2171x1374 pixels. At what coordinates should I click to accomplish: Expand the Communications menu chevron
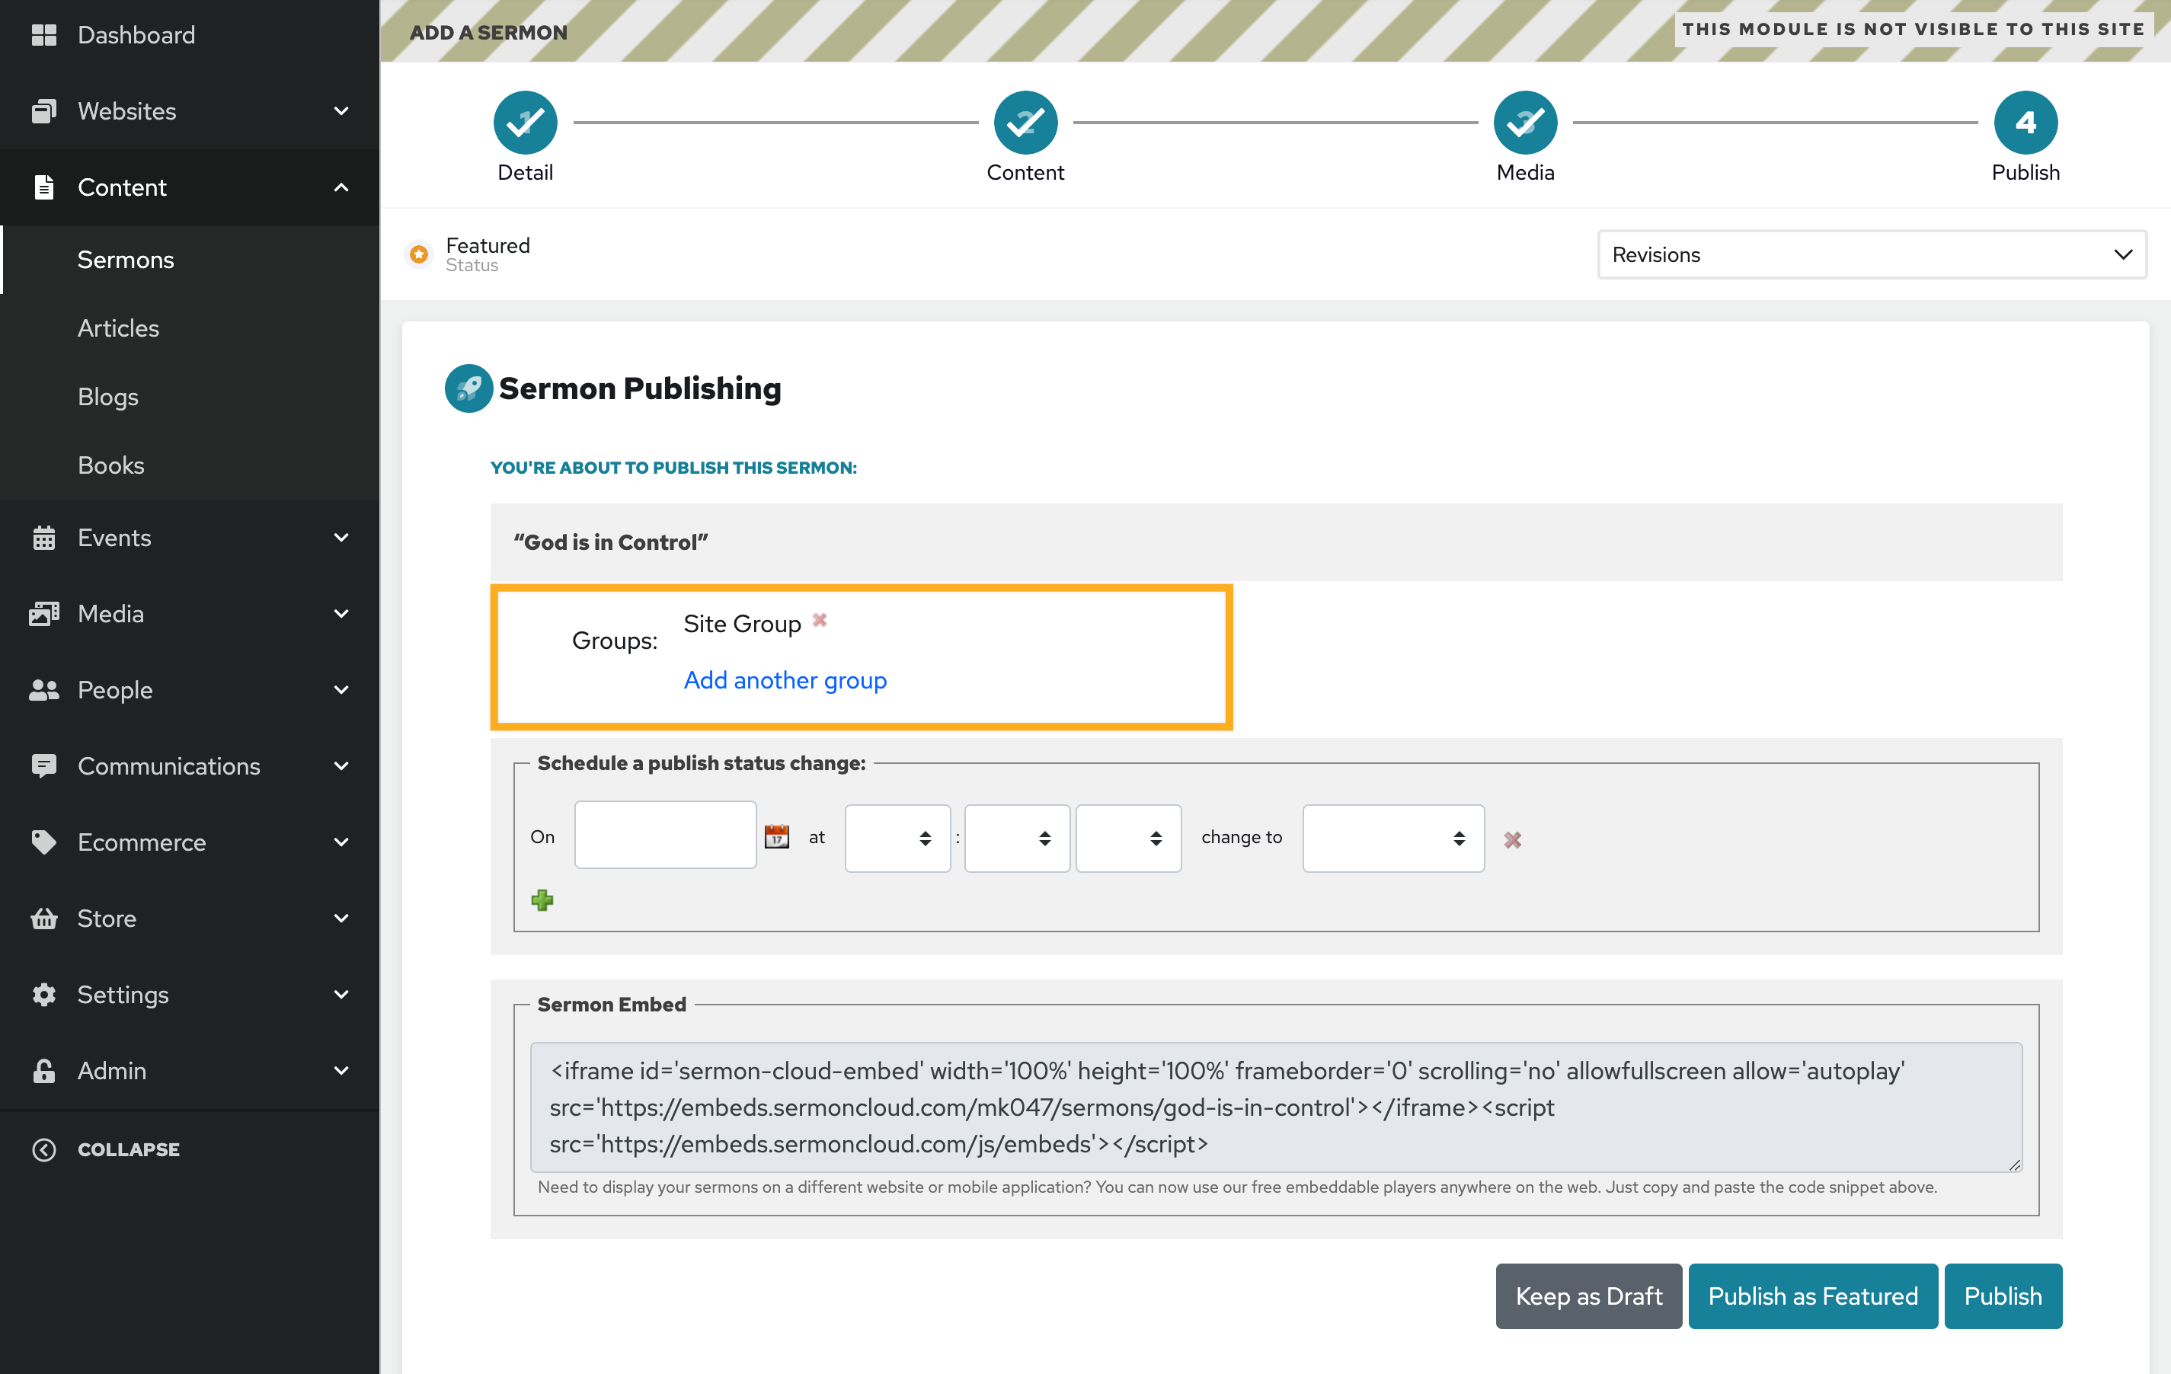(x=342, y=765)
